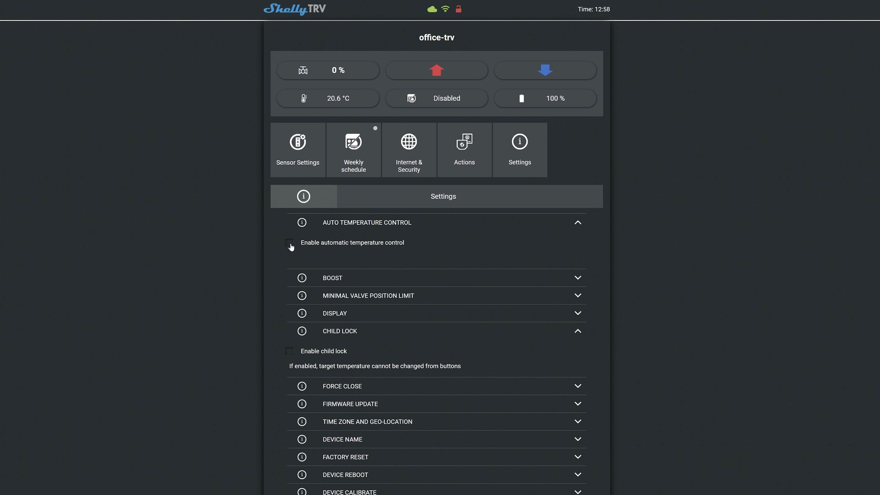Image resolution: width=880 pixels, height=495 pixels.
Task: Lower temperature with the blue down arrow
Action: point(545,70)
